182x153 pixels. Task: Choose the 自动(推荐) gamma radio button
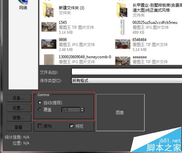click(40, 102)
